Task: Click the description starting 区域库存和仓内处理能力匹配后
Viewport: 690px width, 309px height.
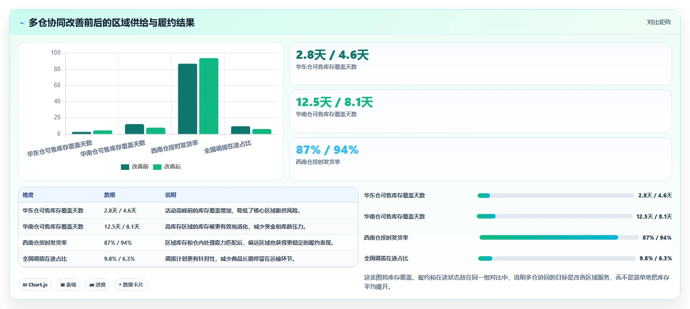Action: pyautogui.click(x=249, y=242)
